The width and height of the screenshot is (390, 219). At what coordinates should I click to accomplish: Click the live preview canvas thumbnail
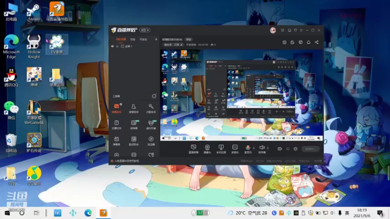tap(241, 95)
